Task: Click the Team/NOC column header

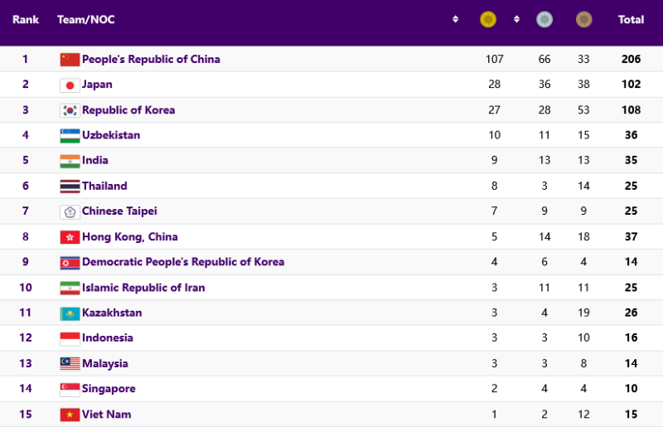Action: (86, 19)
